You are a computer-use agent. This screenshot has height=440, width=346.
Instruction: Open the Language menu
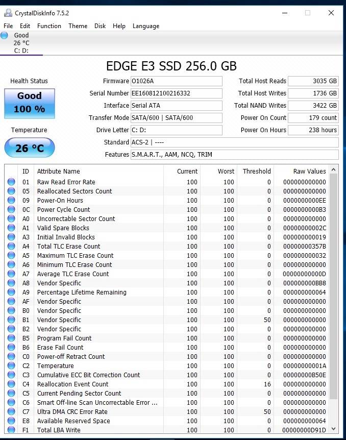tap(146, 26)
